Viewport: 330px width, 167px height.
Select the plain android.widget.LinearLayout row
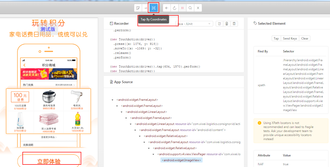146,112
